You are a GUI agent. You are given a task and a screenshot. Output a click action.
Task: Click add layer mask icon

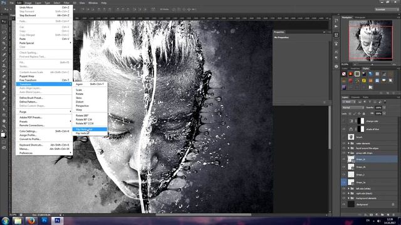point(372,215)
